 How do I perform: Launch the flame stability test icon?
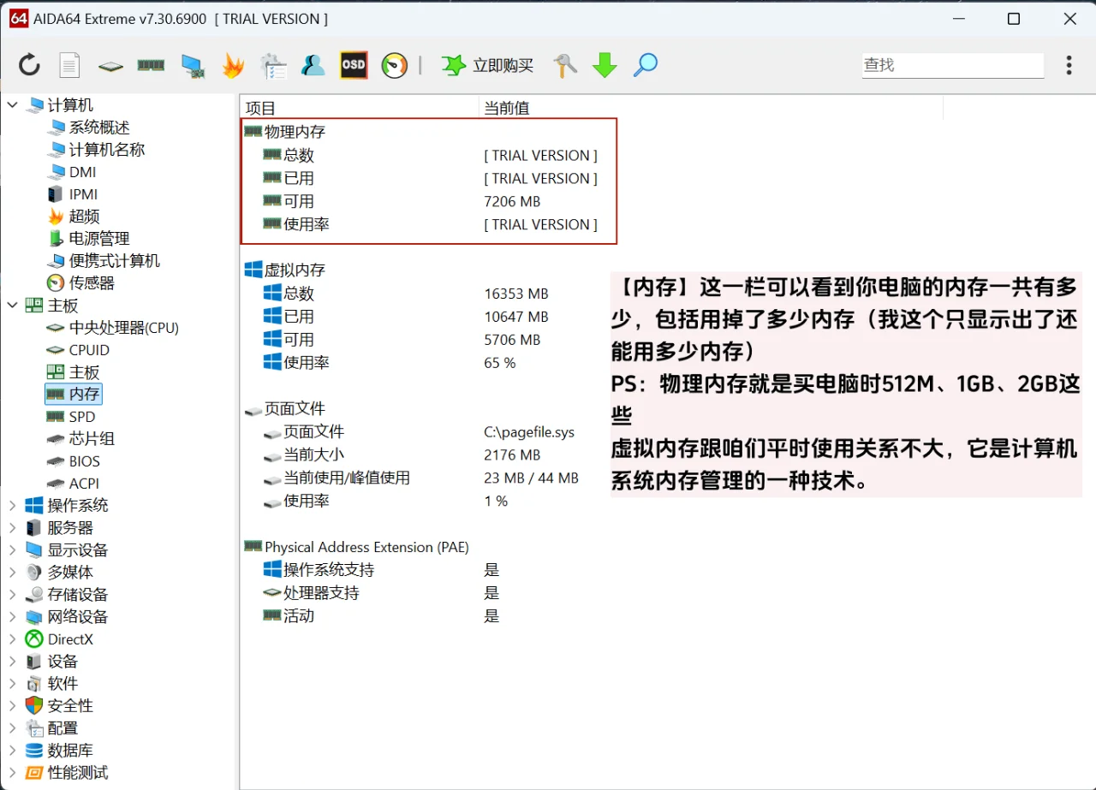coord(233,65)
